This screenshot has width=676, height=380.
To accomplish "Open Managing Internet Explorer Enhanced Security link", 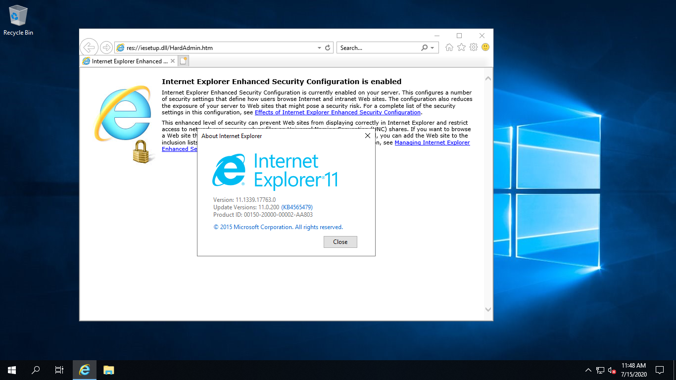I will [432, 142].
